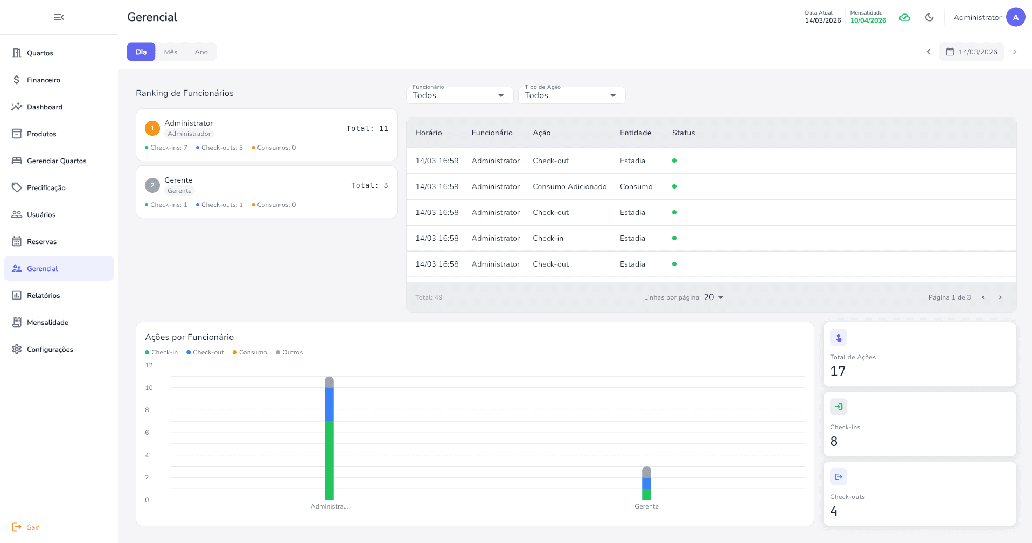Open Quartos from the sidebar

[40, 53]
